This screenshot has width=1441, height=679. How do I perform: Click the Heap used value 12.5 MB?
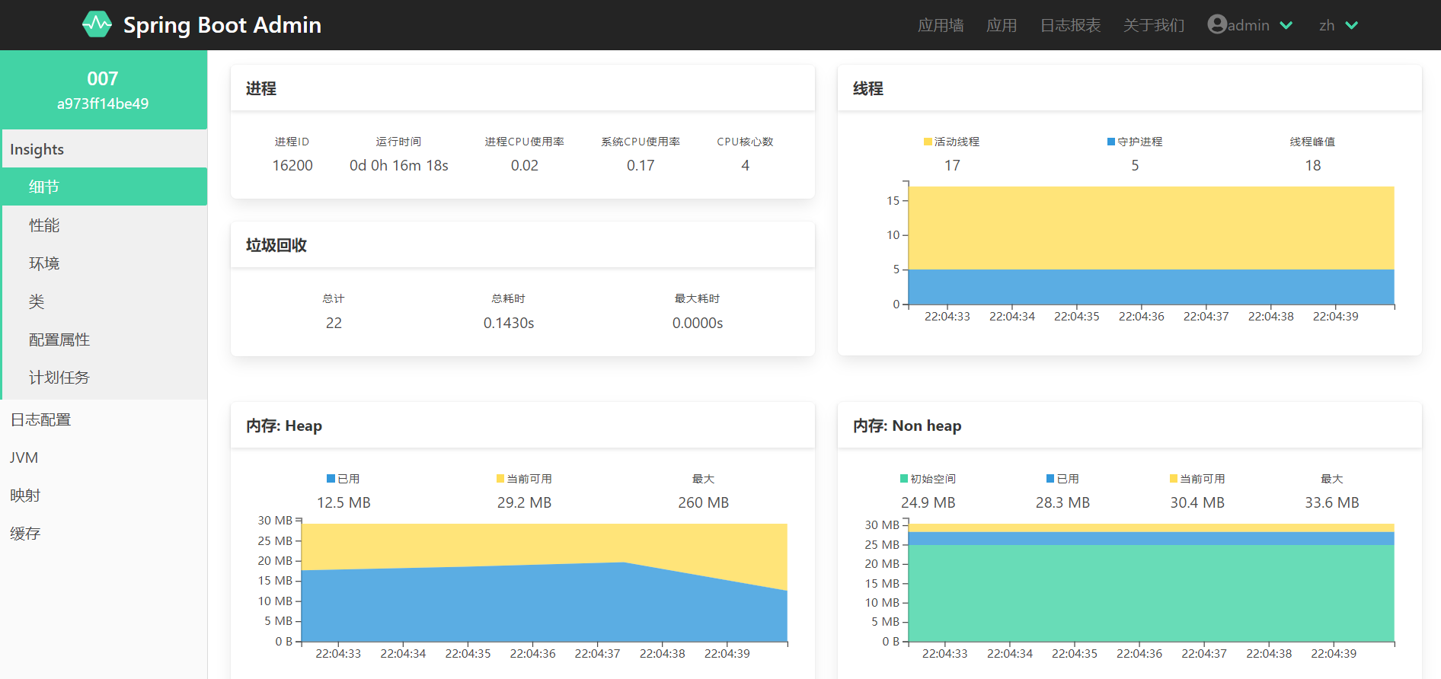(x=343, y=502)
